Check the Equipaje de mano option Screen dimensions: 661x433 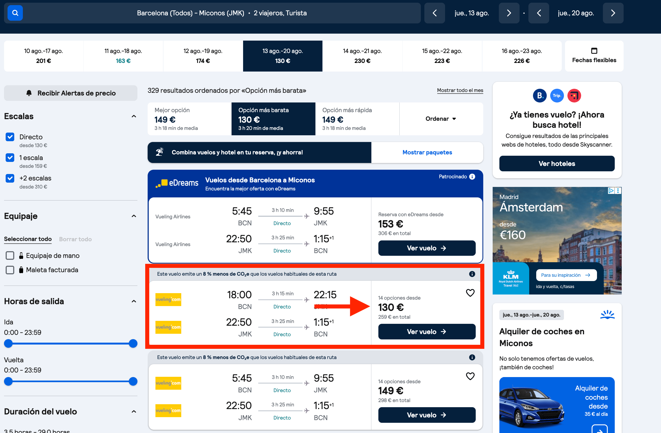10,255
